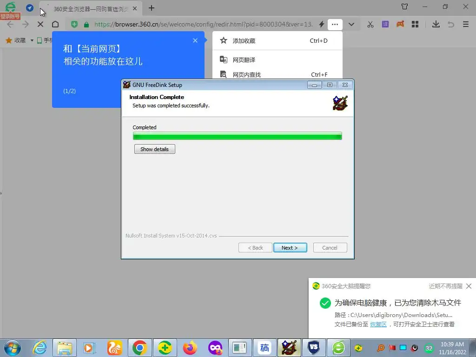Open 360 Security taskbar icon
476x357 pixels.
click(165, 348)
